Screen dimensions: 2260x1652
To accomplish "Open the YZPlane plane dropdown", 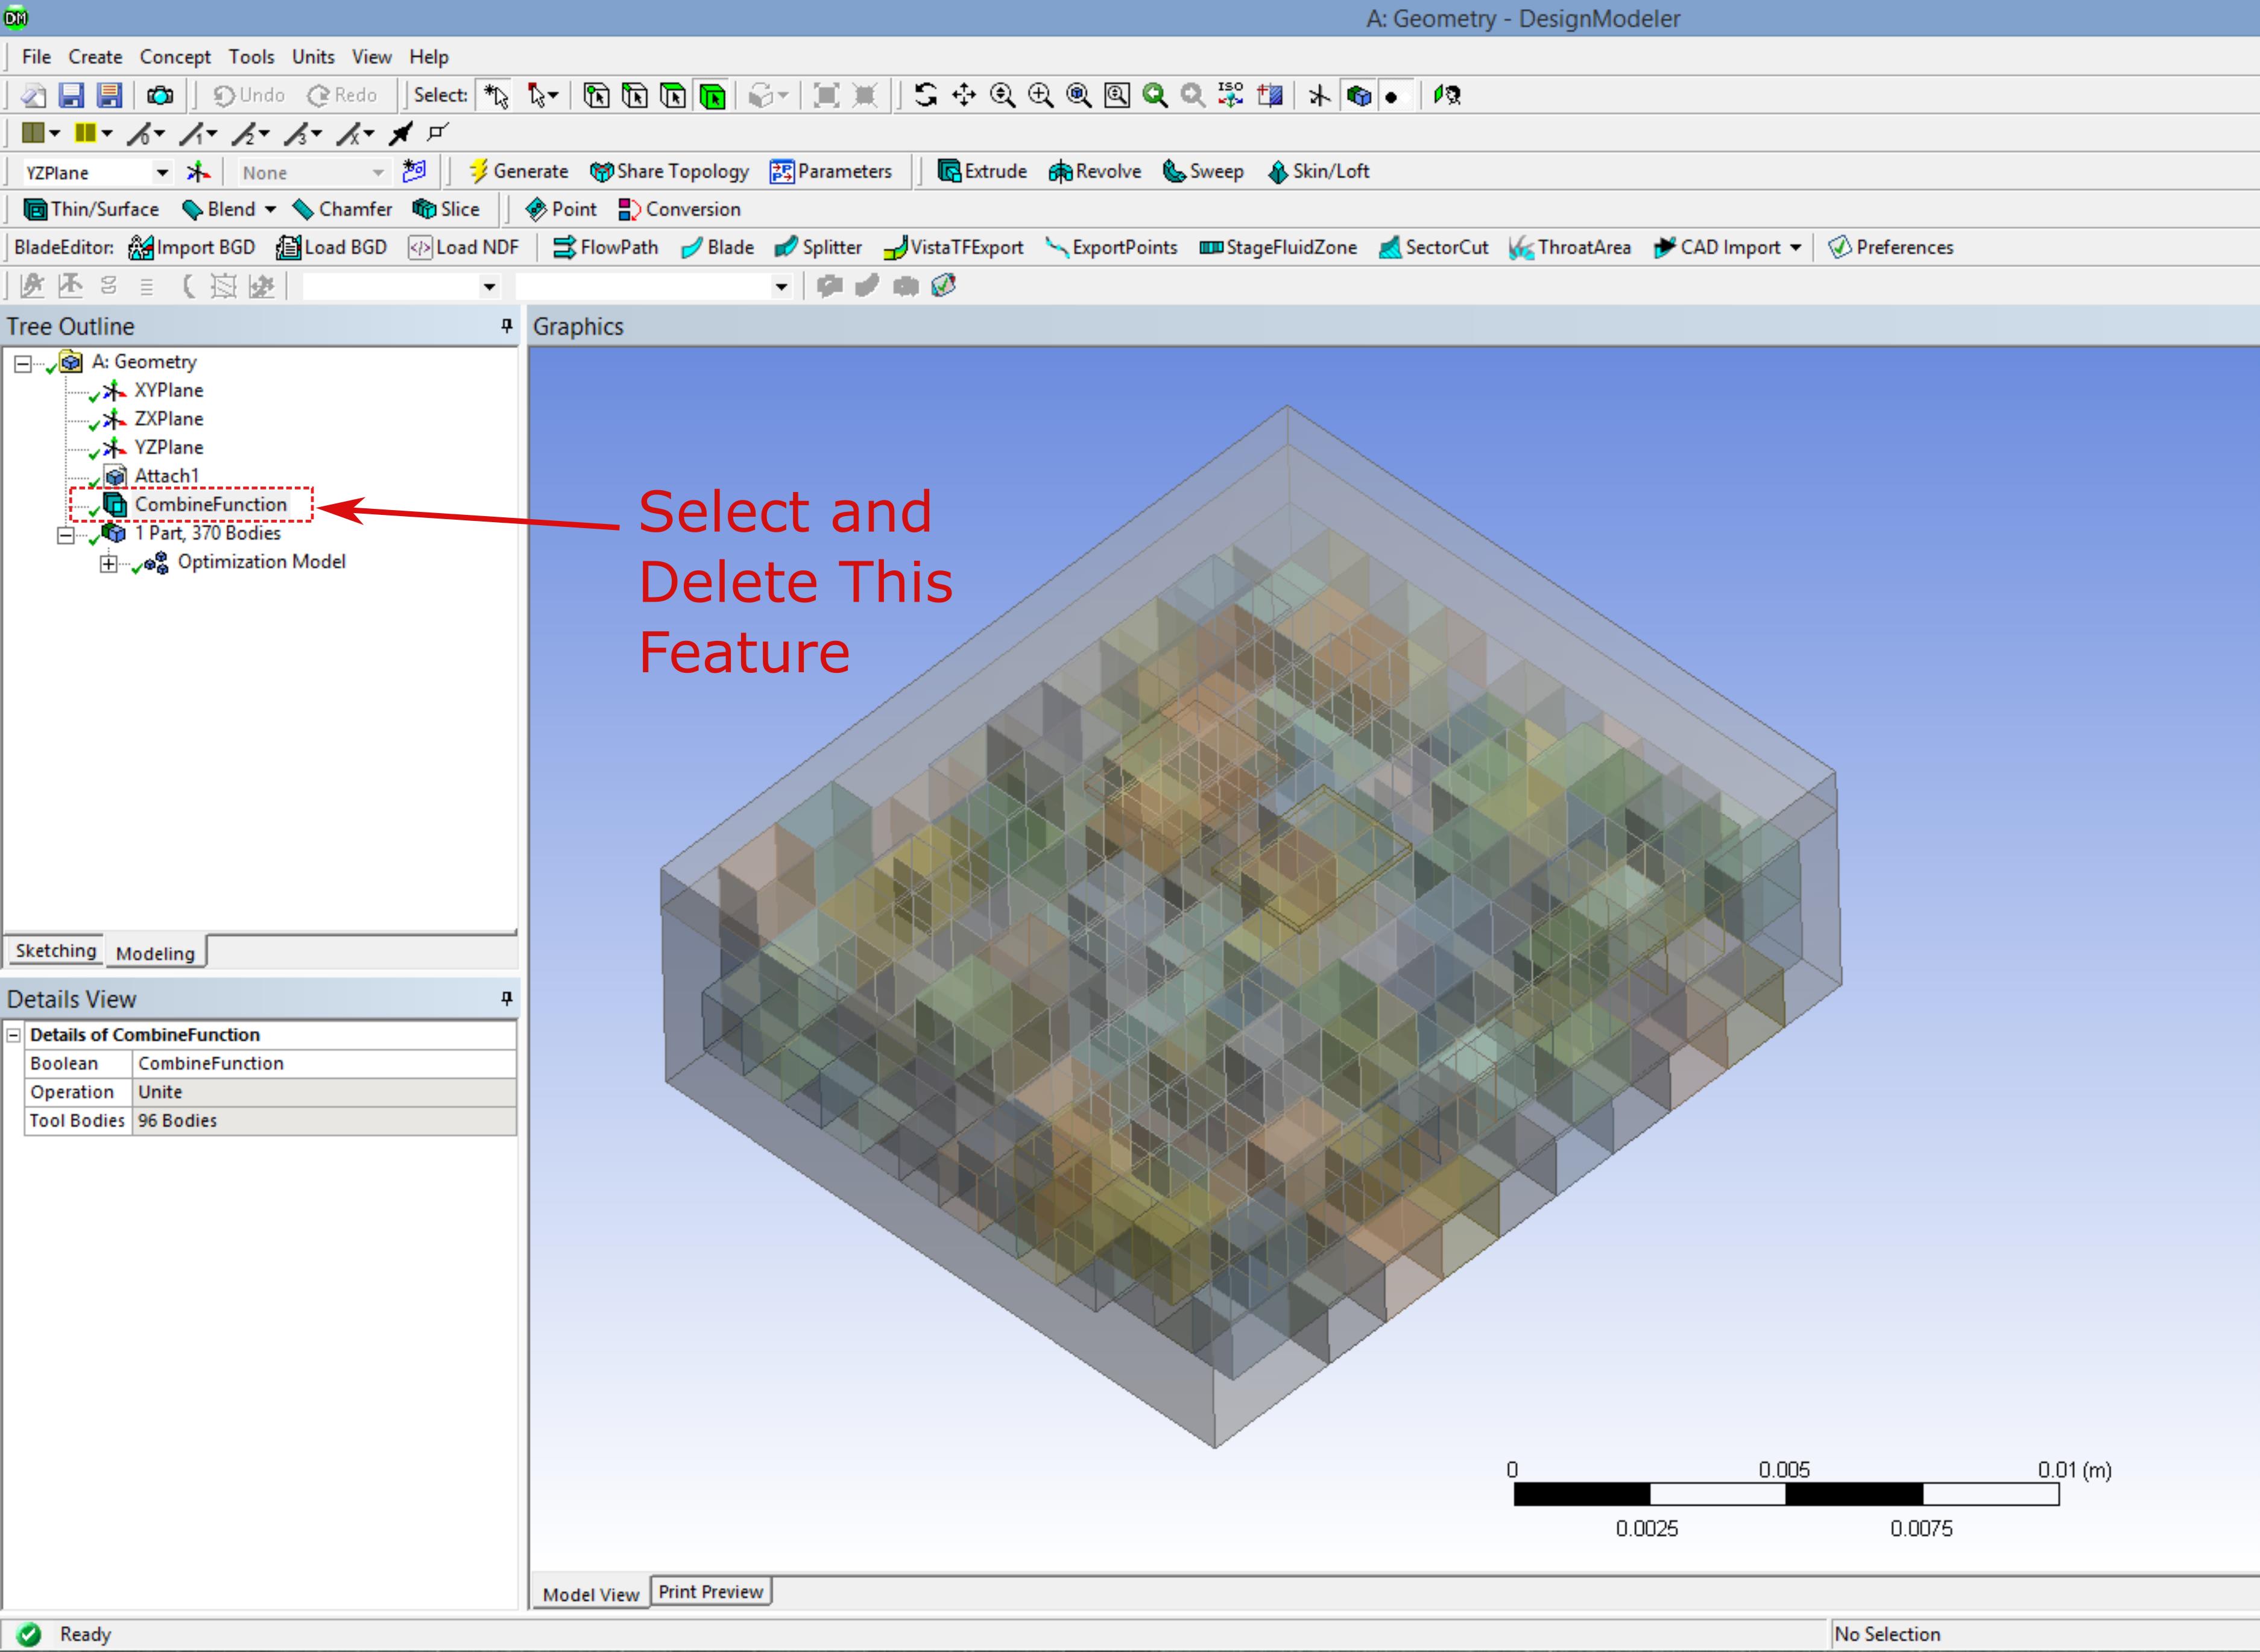I will pos(162,172).
